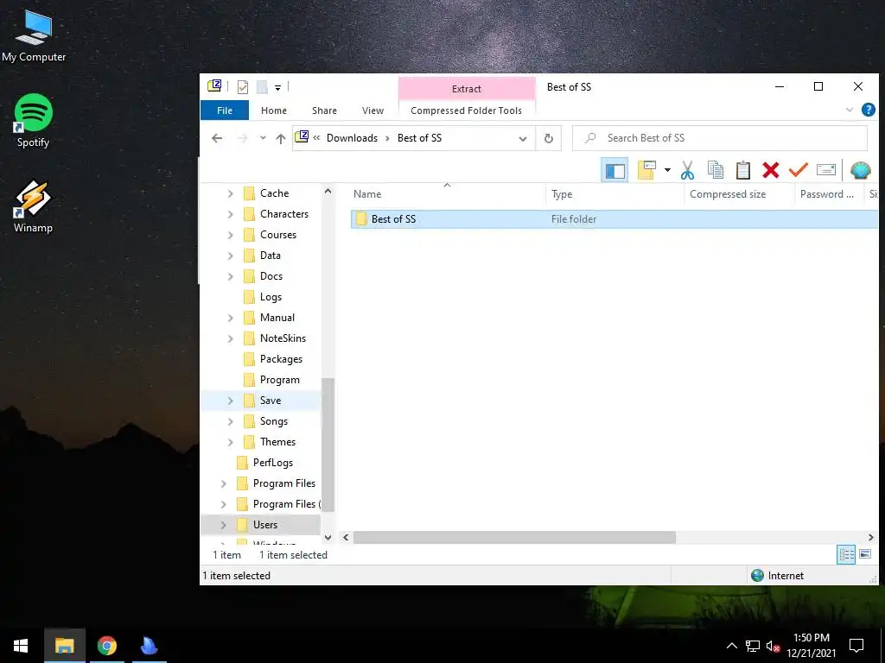Expand the Save folder node
885x663 pixels.
tap(230, 401)
